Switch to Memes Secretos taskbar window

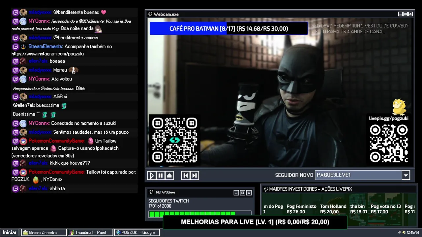coord(44,232)
